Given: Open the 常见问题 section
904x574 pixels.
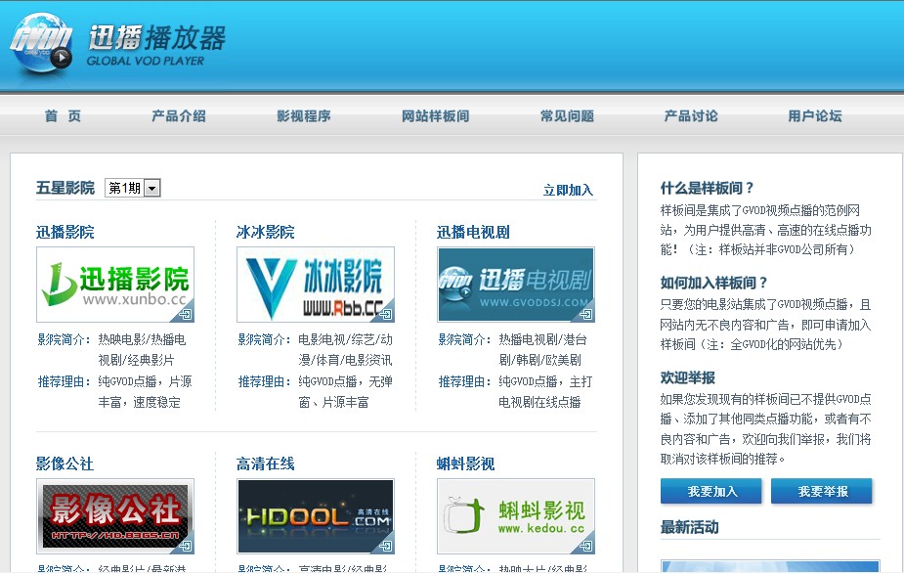Looking at the screenshot, I should pyautogui.click(x=565, y=115).
